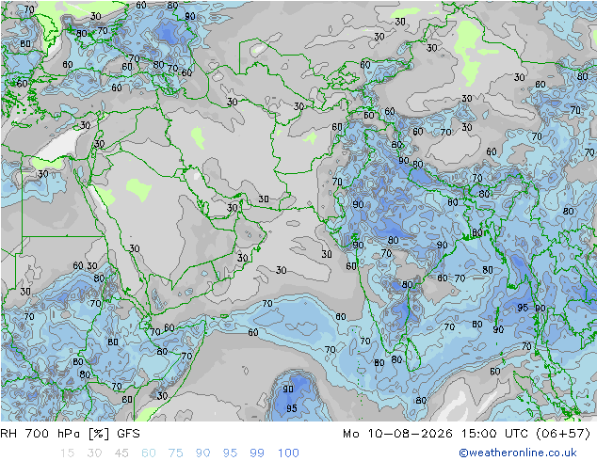
Task: Select the legend's 90 entry below the map
Action: (x=203, y=453)
